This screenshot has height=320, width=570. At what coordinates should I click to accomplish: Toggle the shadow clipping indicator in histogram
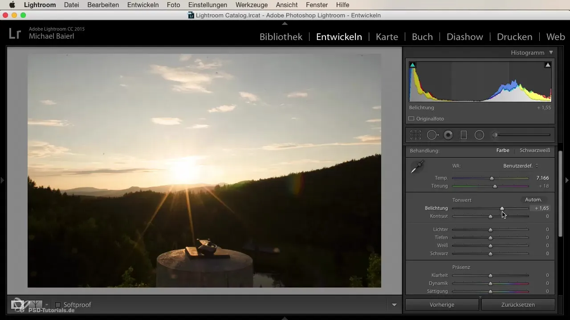pos(412,65)
